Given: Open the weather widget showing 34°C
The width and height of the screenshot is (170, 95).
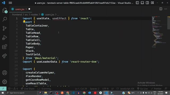Looking at the screenshot, I should click(x=131, y=93).
